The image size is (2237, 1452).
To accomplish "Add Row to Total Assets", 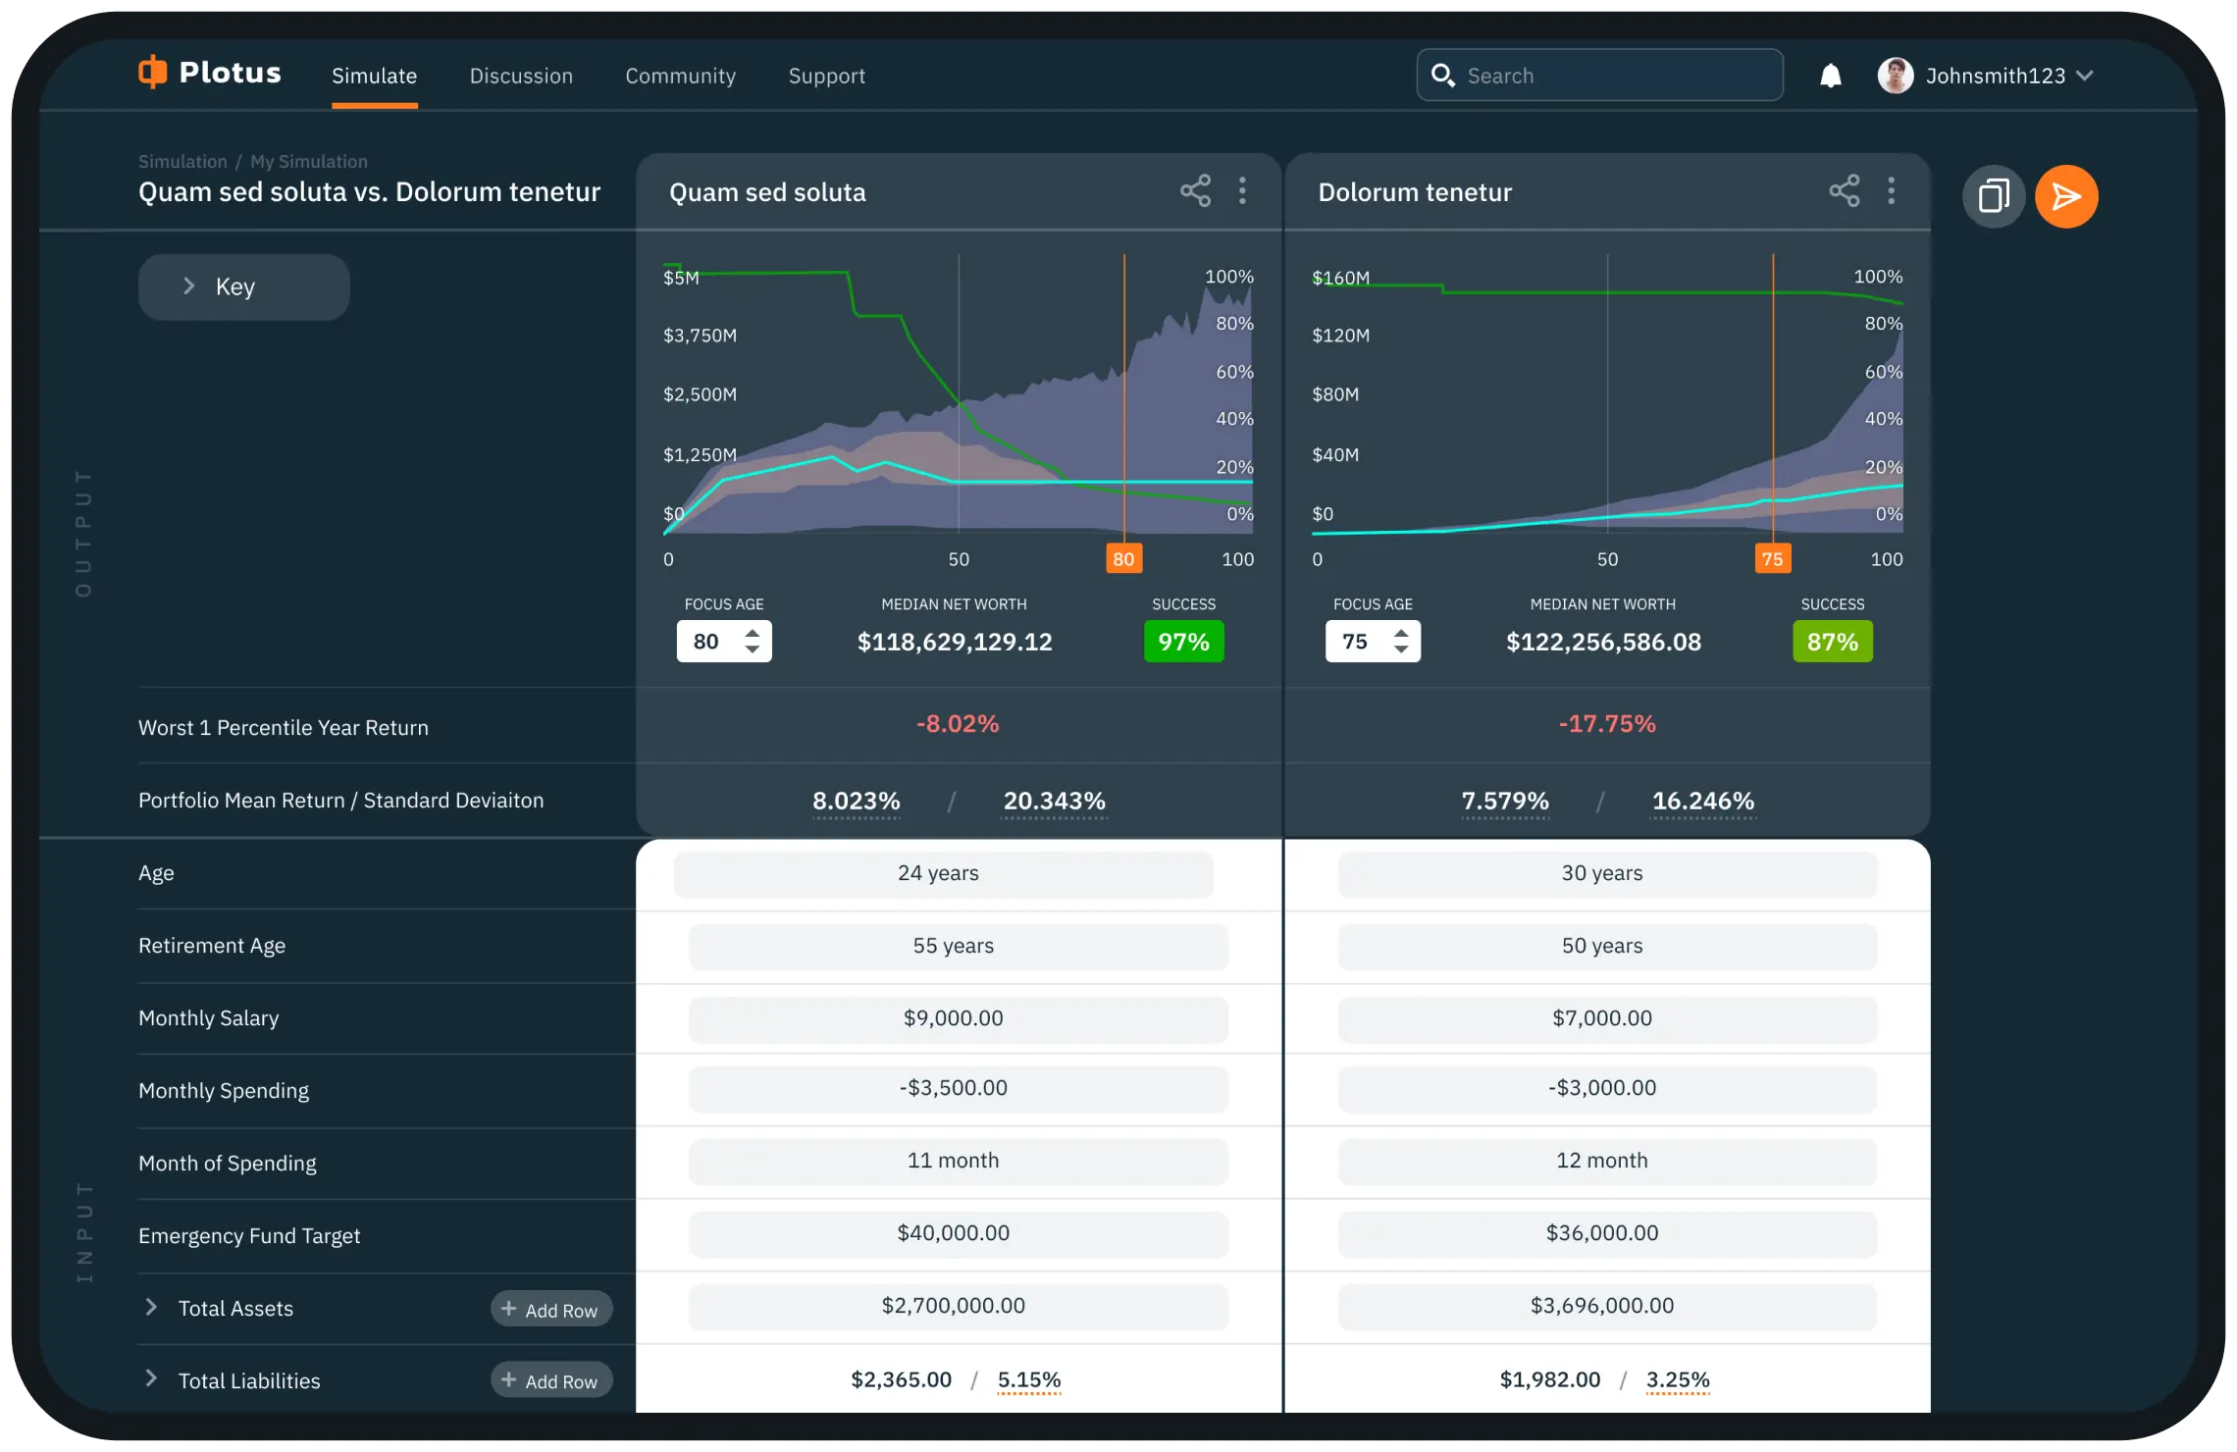I will (550, 1309).
